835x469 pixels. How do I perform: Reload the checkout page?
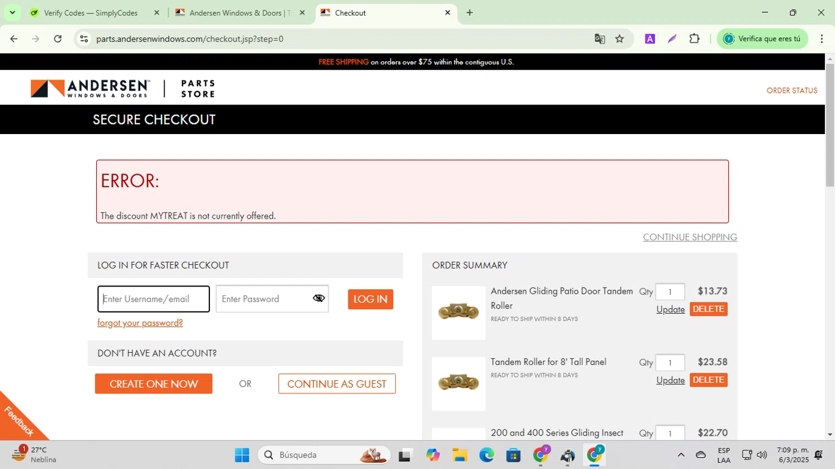click(x=58, y=39)
